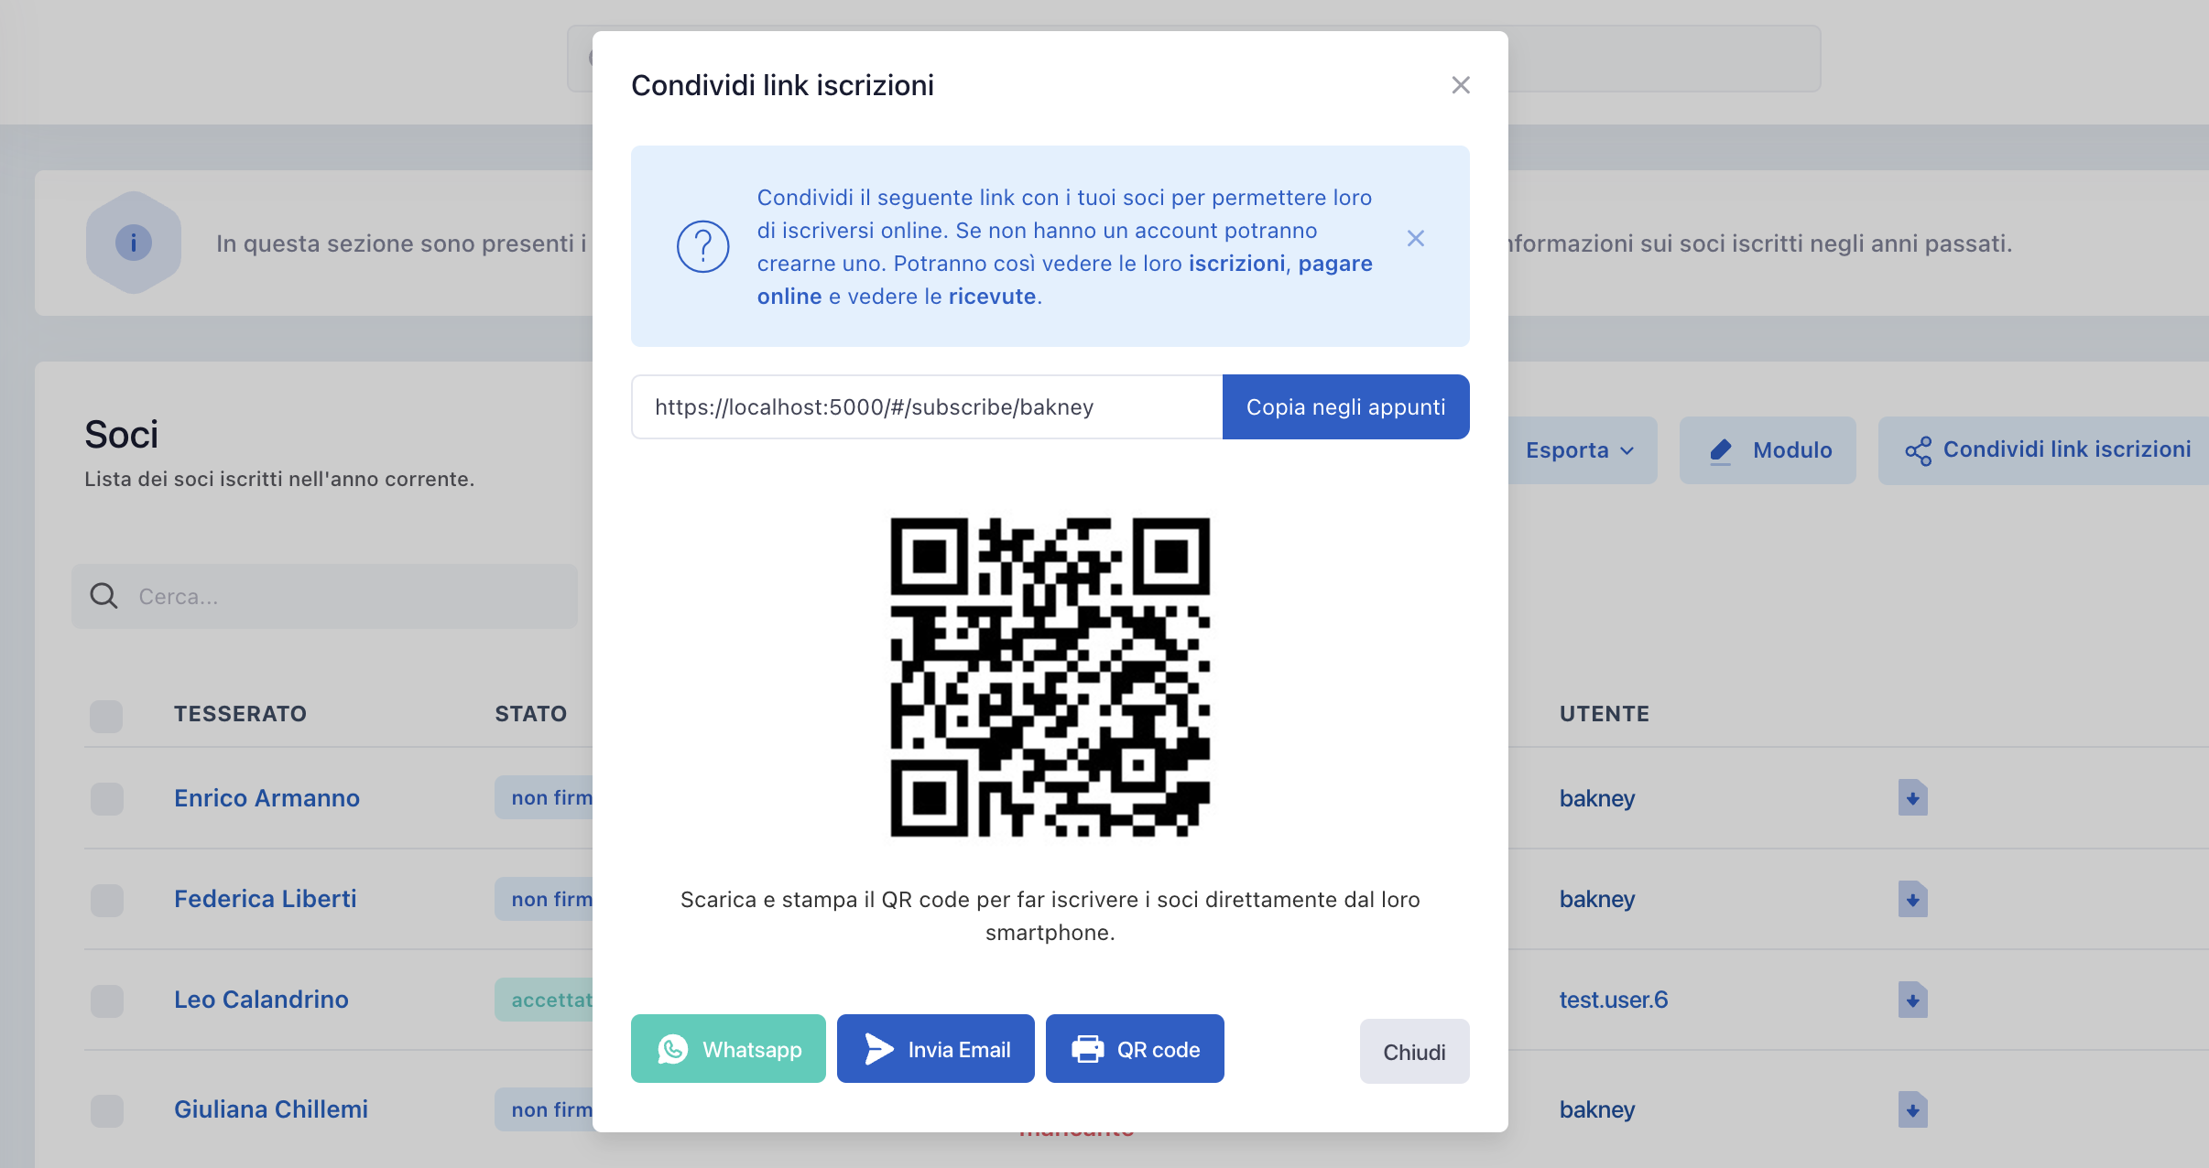The width and height of the screenshot is (2209, 1168).
Task: Expand the Esporta dropdown
Action: (x=1582, y=450)
